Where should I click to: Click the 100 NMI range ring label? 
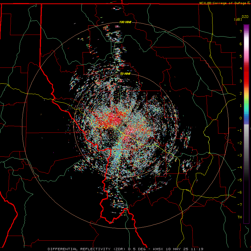(125, 22)
